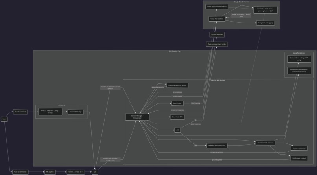
Task: Select the 'Mic capture' node
Action: coord(50,172)
